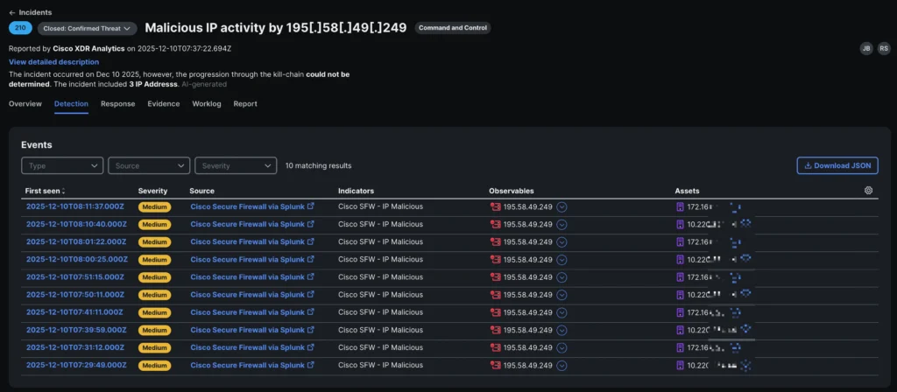Image resolution: width=897 pixels, height=392 pixels.
Task: Click the Severity column header
Action: click(x=152, y=191)
